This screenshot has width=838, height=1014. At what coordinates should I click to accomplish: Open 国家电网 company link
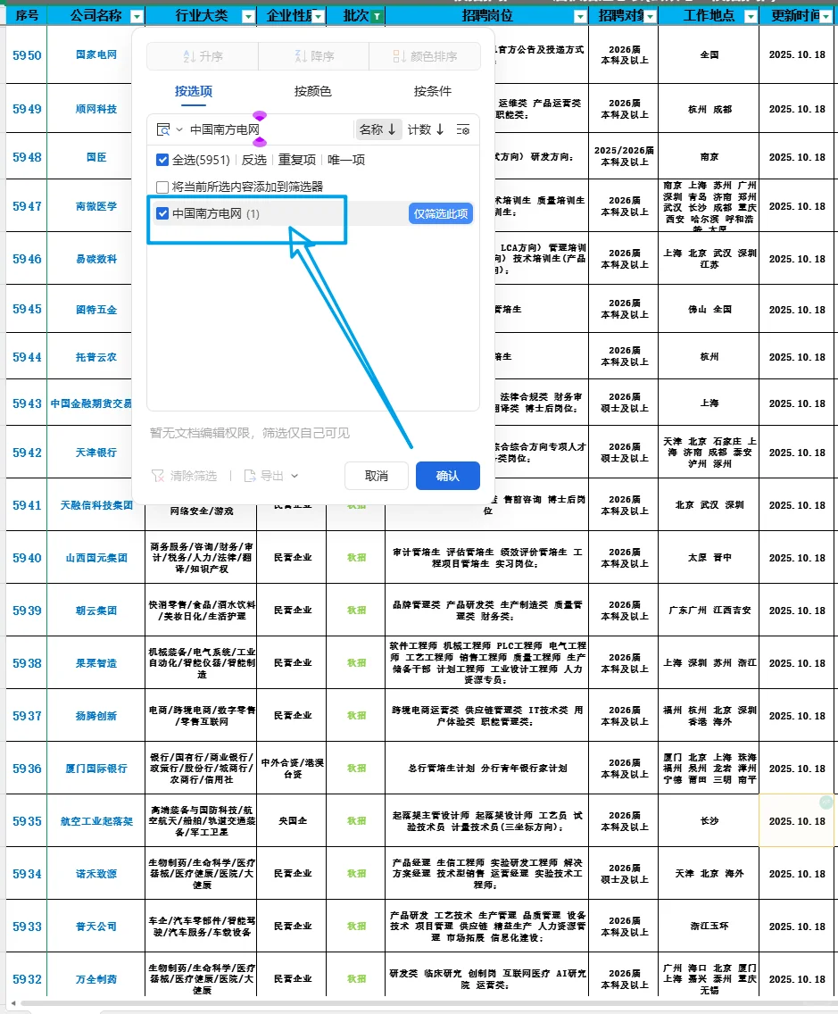(x=96, y=55)
